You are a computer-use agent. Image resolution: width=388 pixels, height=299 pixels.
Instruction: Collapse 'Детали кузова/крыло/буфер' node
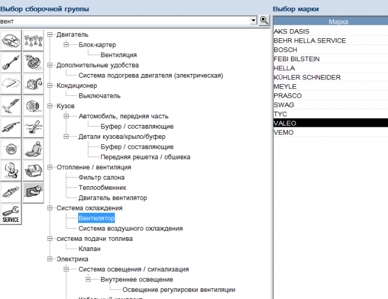(x=66, y=136)
